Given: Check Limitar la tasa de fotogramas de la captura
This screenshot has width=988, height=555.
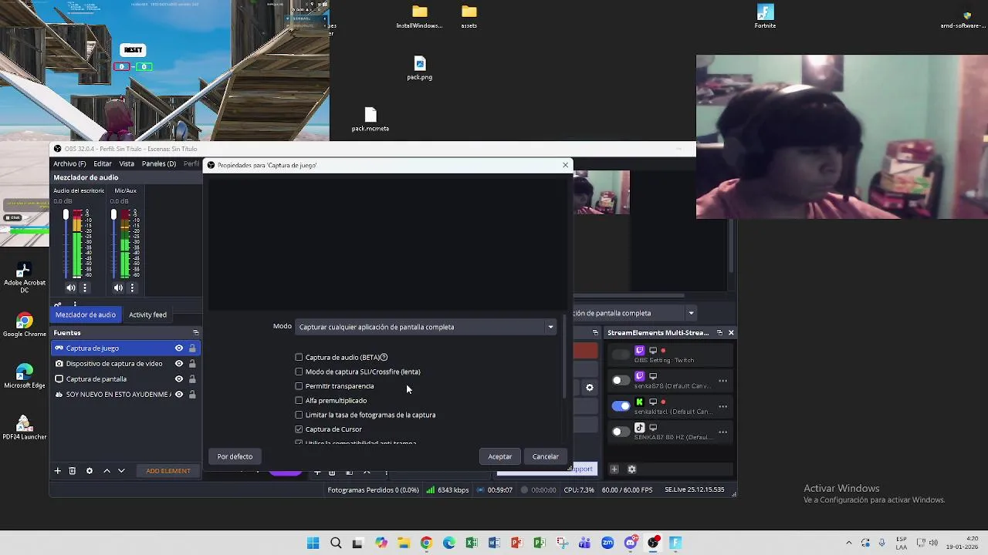Looking at the screenshot, I should pos(299,415).
